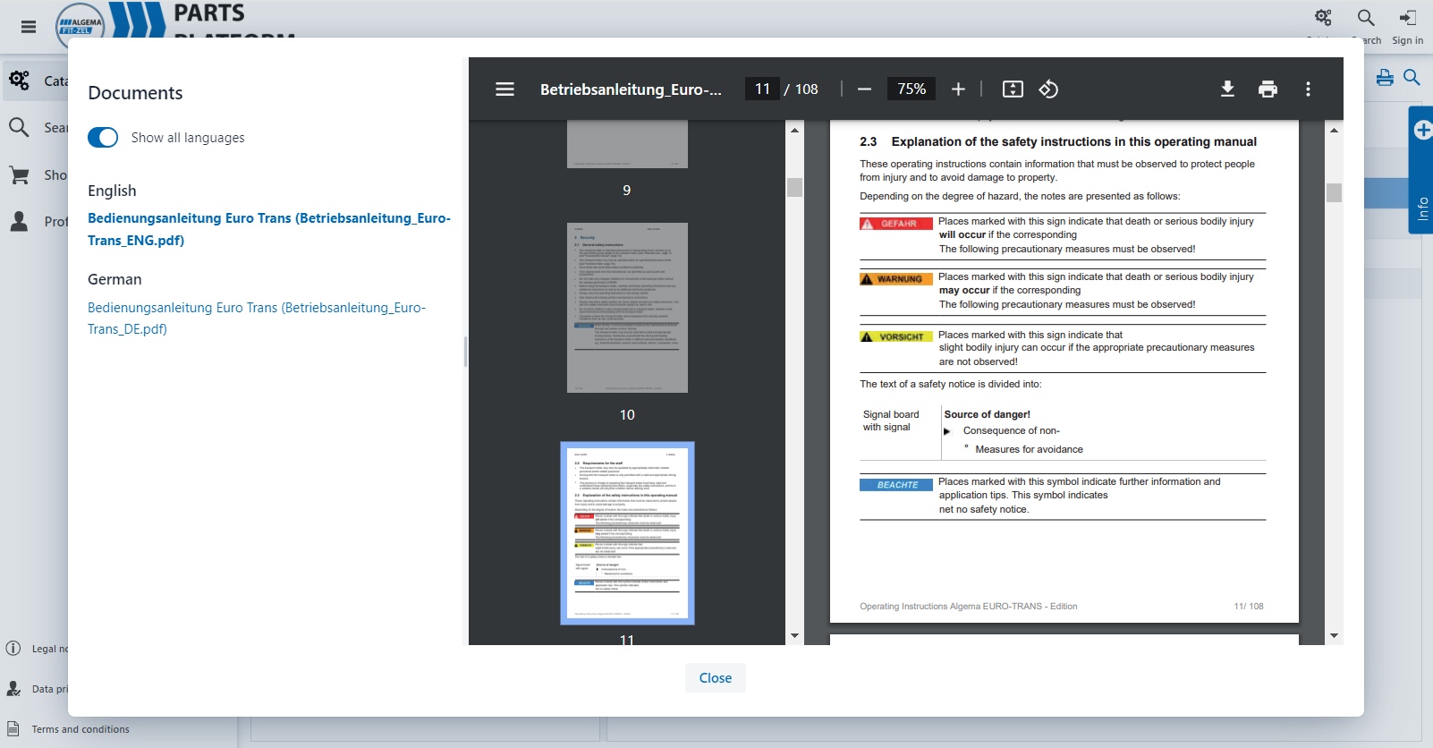Select page 9 thumbnail
1433x748 pixels.
[627, 144]
